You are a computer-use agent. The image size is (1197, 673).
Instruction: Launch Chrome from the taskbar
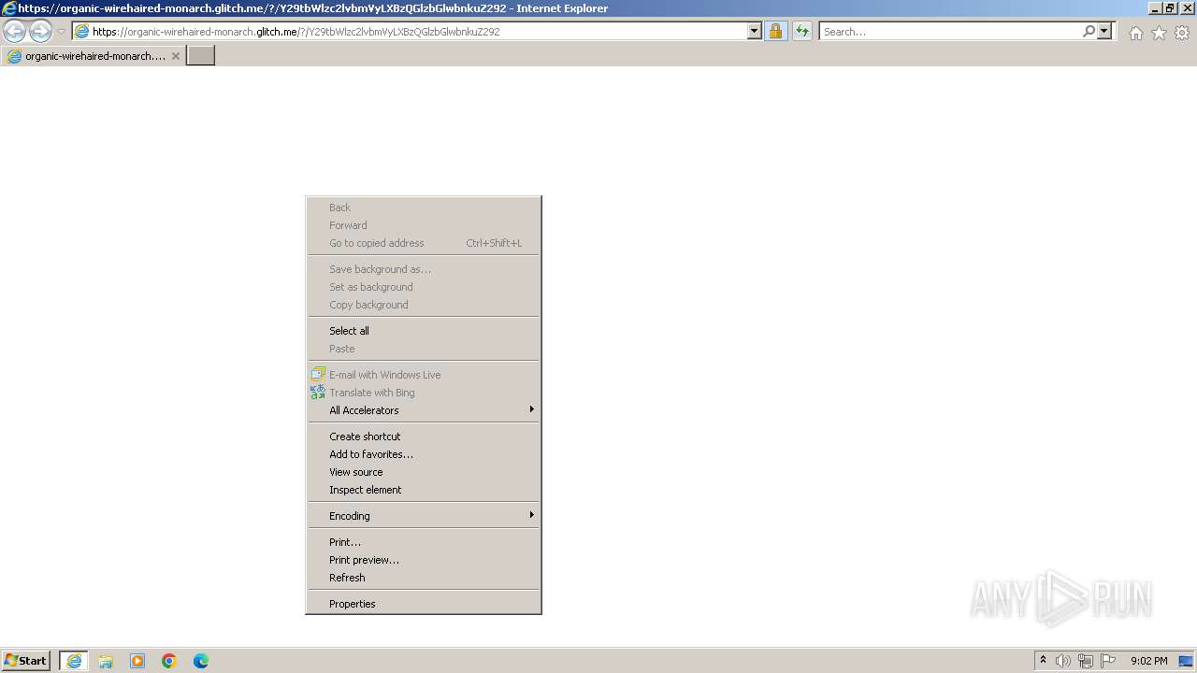coord(169,661)
